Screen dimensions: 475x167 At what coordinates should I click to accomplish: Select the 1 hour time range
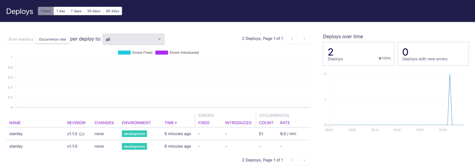pos(46,11)
